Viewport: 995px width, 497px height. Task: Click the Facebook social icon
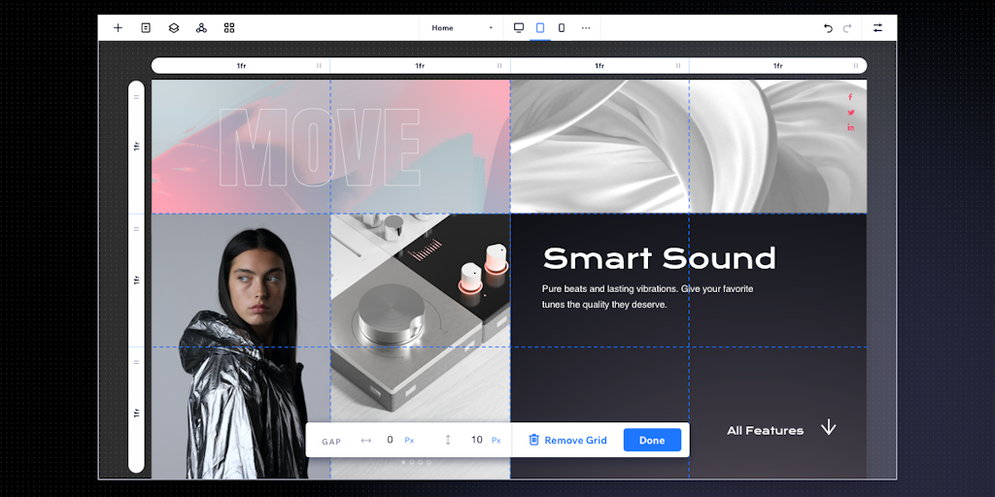[850, 97]
